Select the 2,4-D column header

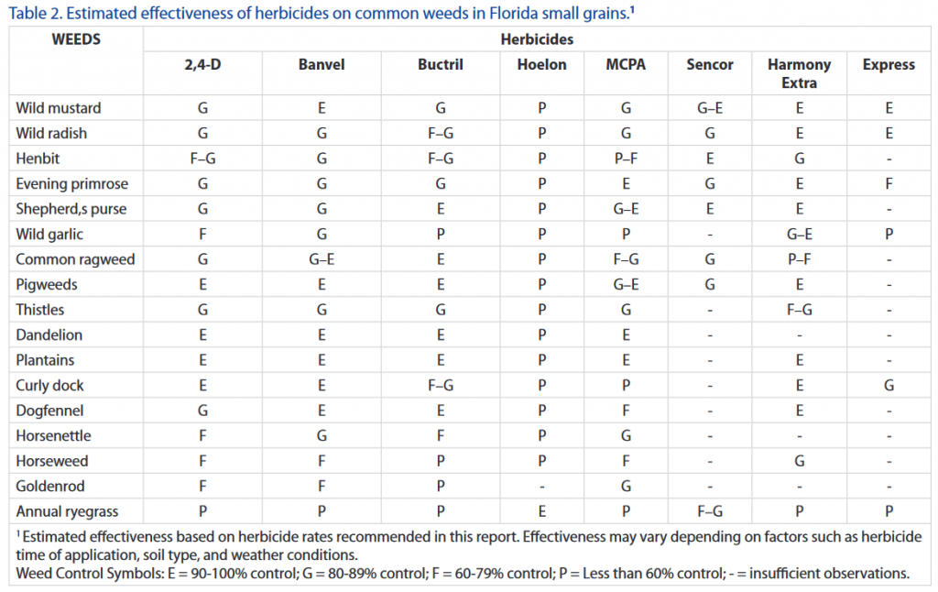click(x=202, y=65)
